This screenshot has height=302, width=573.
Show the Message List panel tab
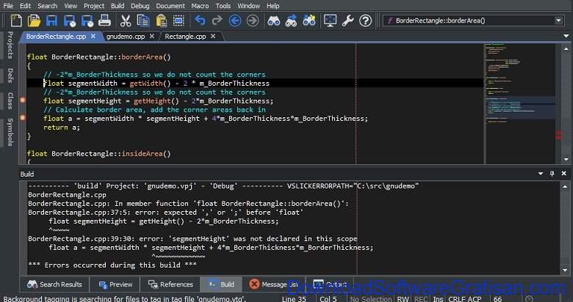tap(274, 284)
